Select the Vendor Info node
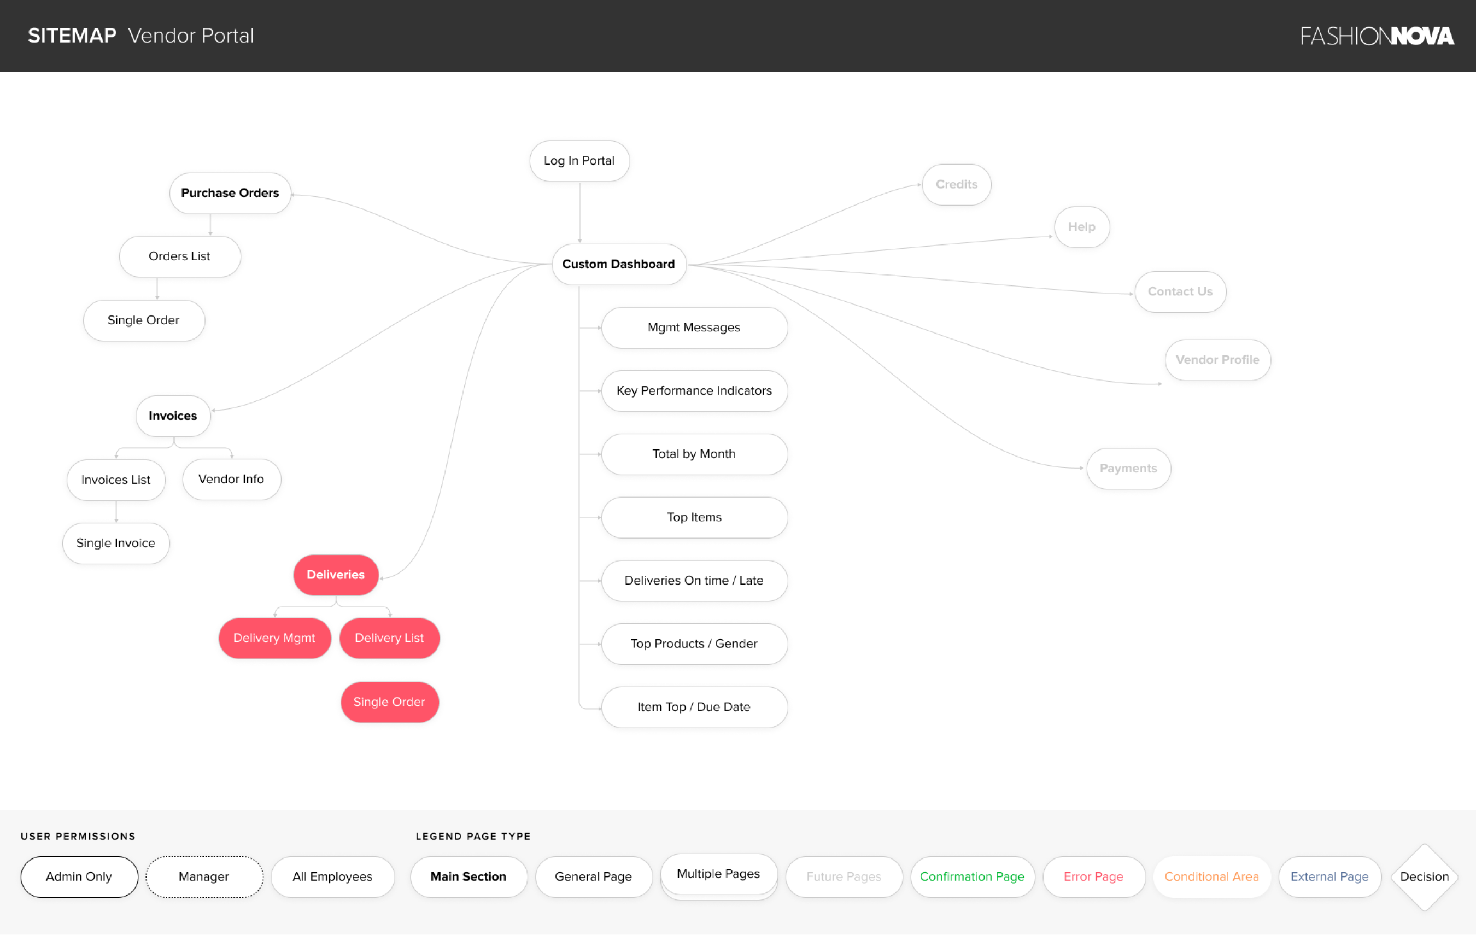Viewport: 1476px width, 935px height. (231, 479)
